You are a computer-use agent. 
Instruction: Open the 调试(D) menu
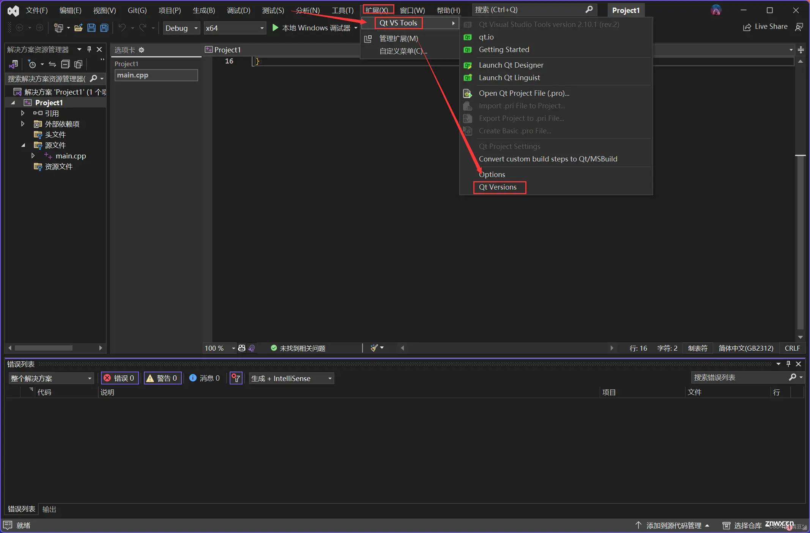239,10
